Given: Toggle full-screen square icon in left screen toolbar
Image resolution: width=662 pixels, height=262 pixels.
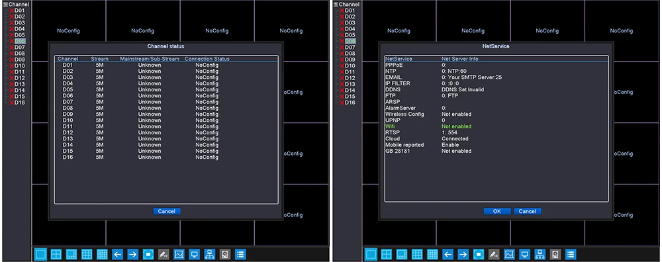Looking at the screenshot, I should click(148, 255).
